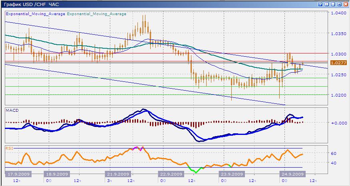350x186 pixels.
Task: Click the vertical tile window icon
Action: pyautogui.click(x=327, y=4)
